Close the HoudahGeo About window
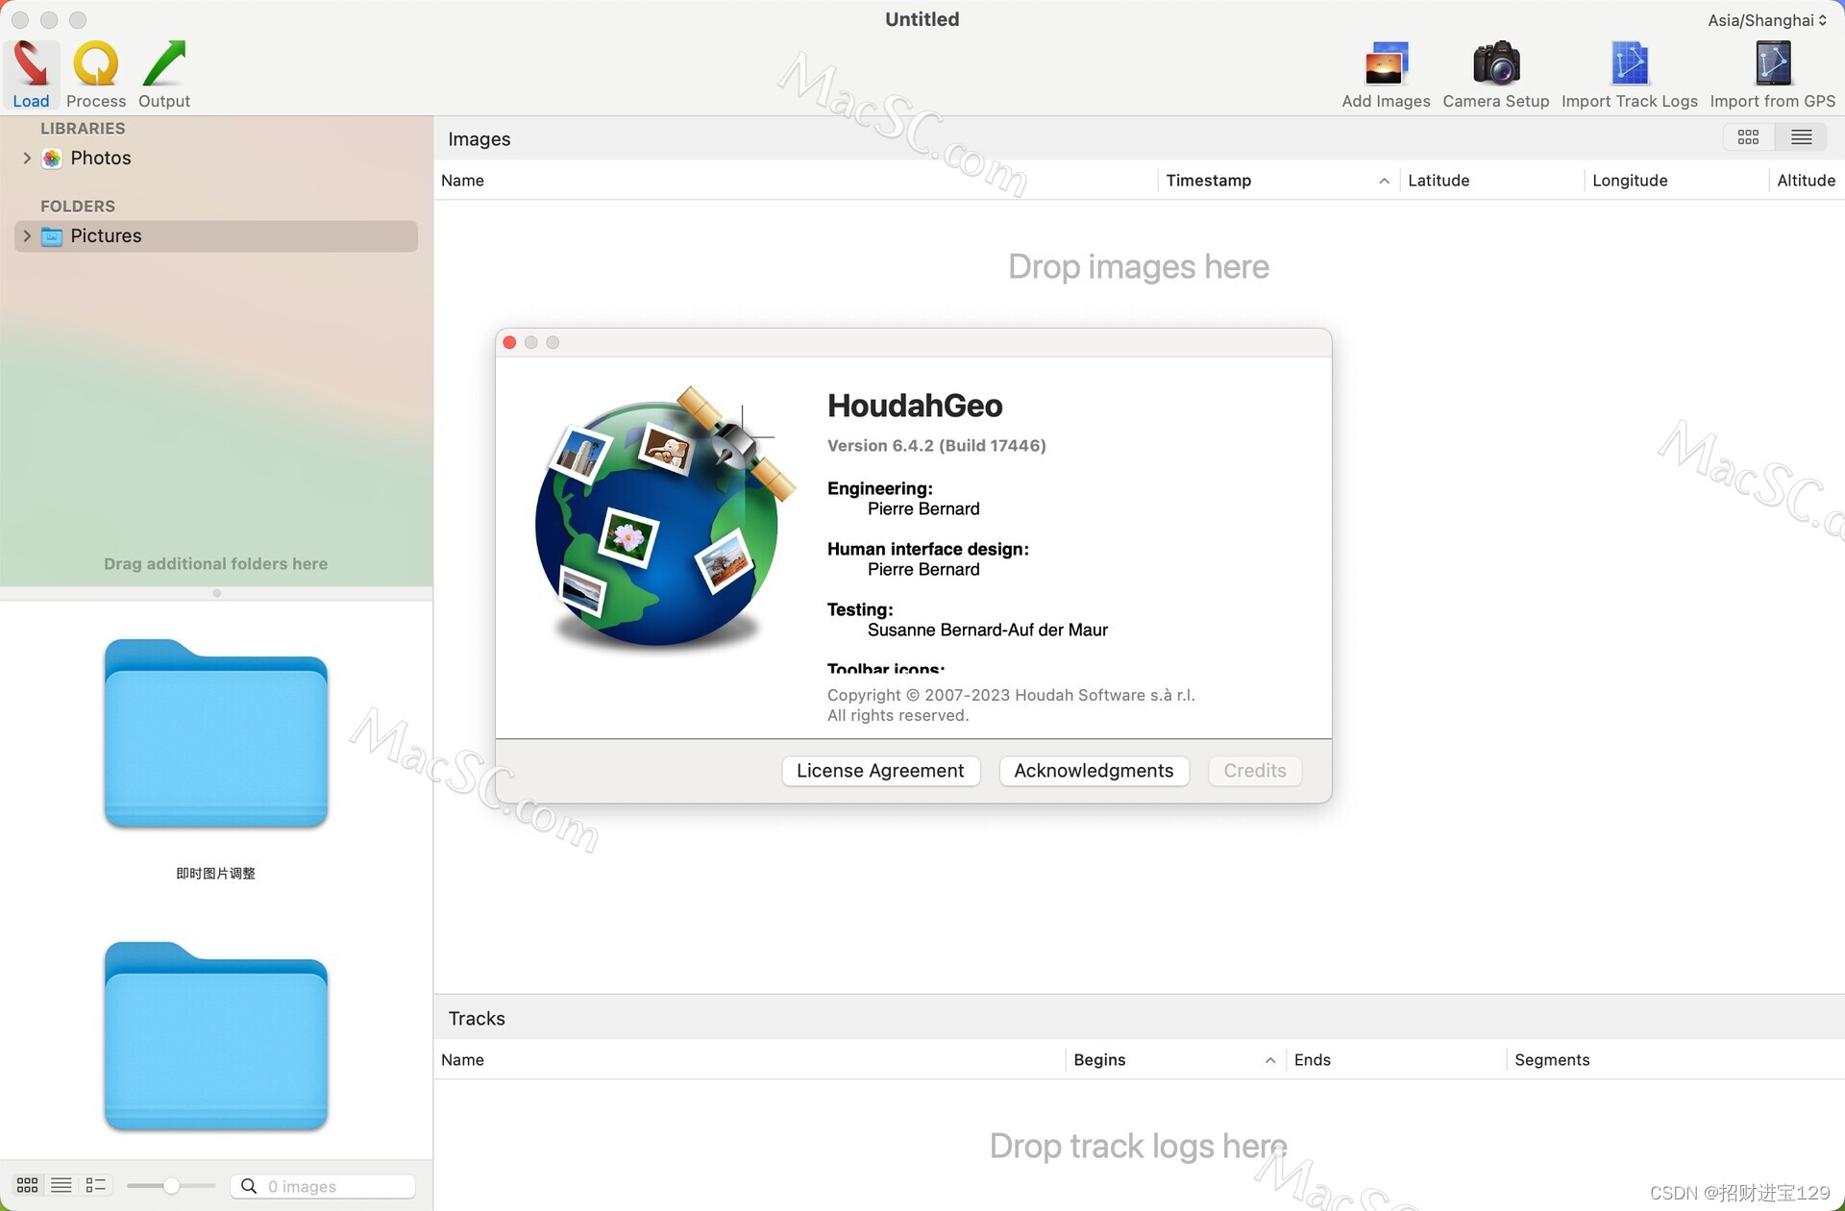The image size is (1845, 1211). pos(509,342)
